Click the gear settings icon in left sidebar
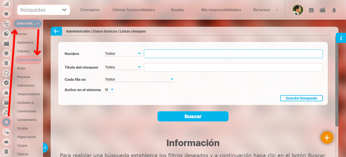 pos(6,122)
